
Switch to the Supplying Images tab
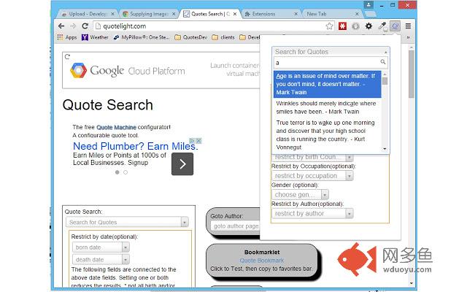pyautogui.click(x=149, y=14)
